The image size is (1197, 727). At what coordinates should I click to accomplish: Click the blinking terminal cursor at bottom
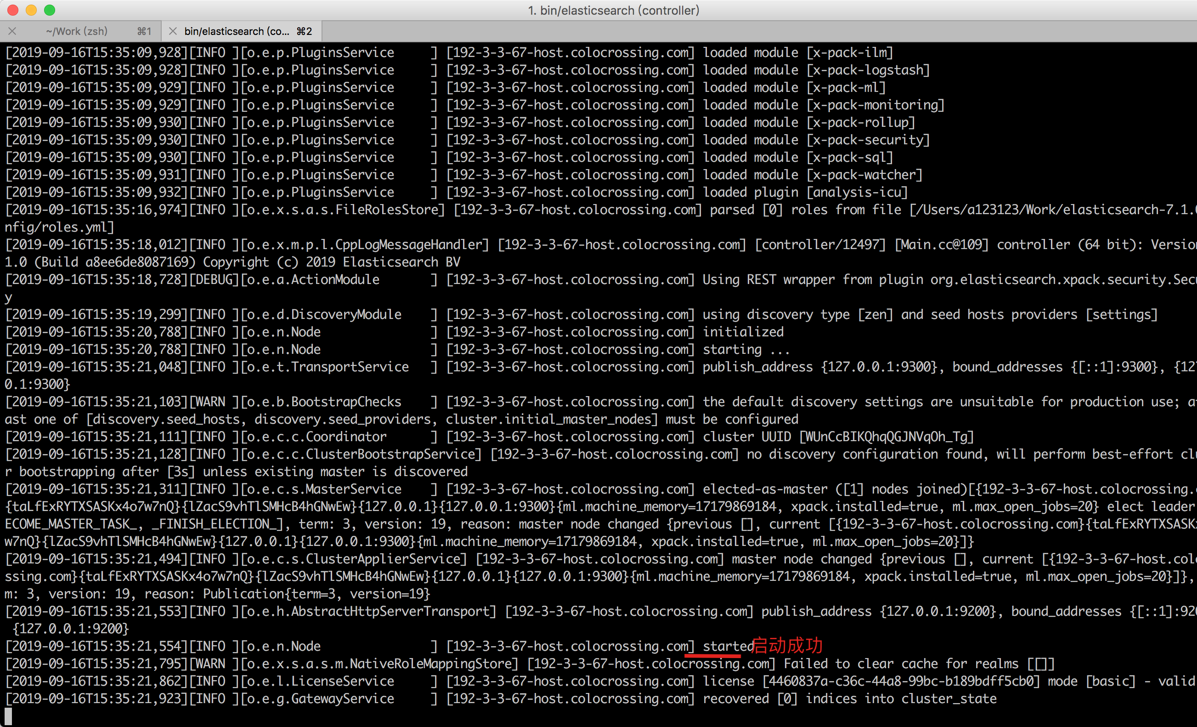(x=7, y=716)
